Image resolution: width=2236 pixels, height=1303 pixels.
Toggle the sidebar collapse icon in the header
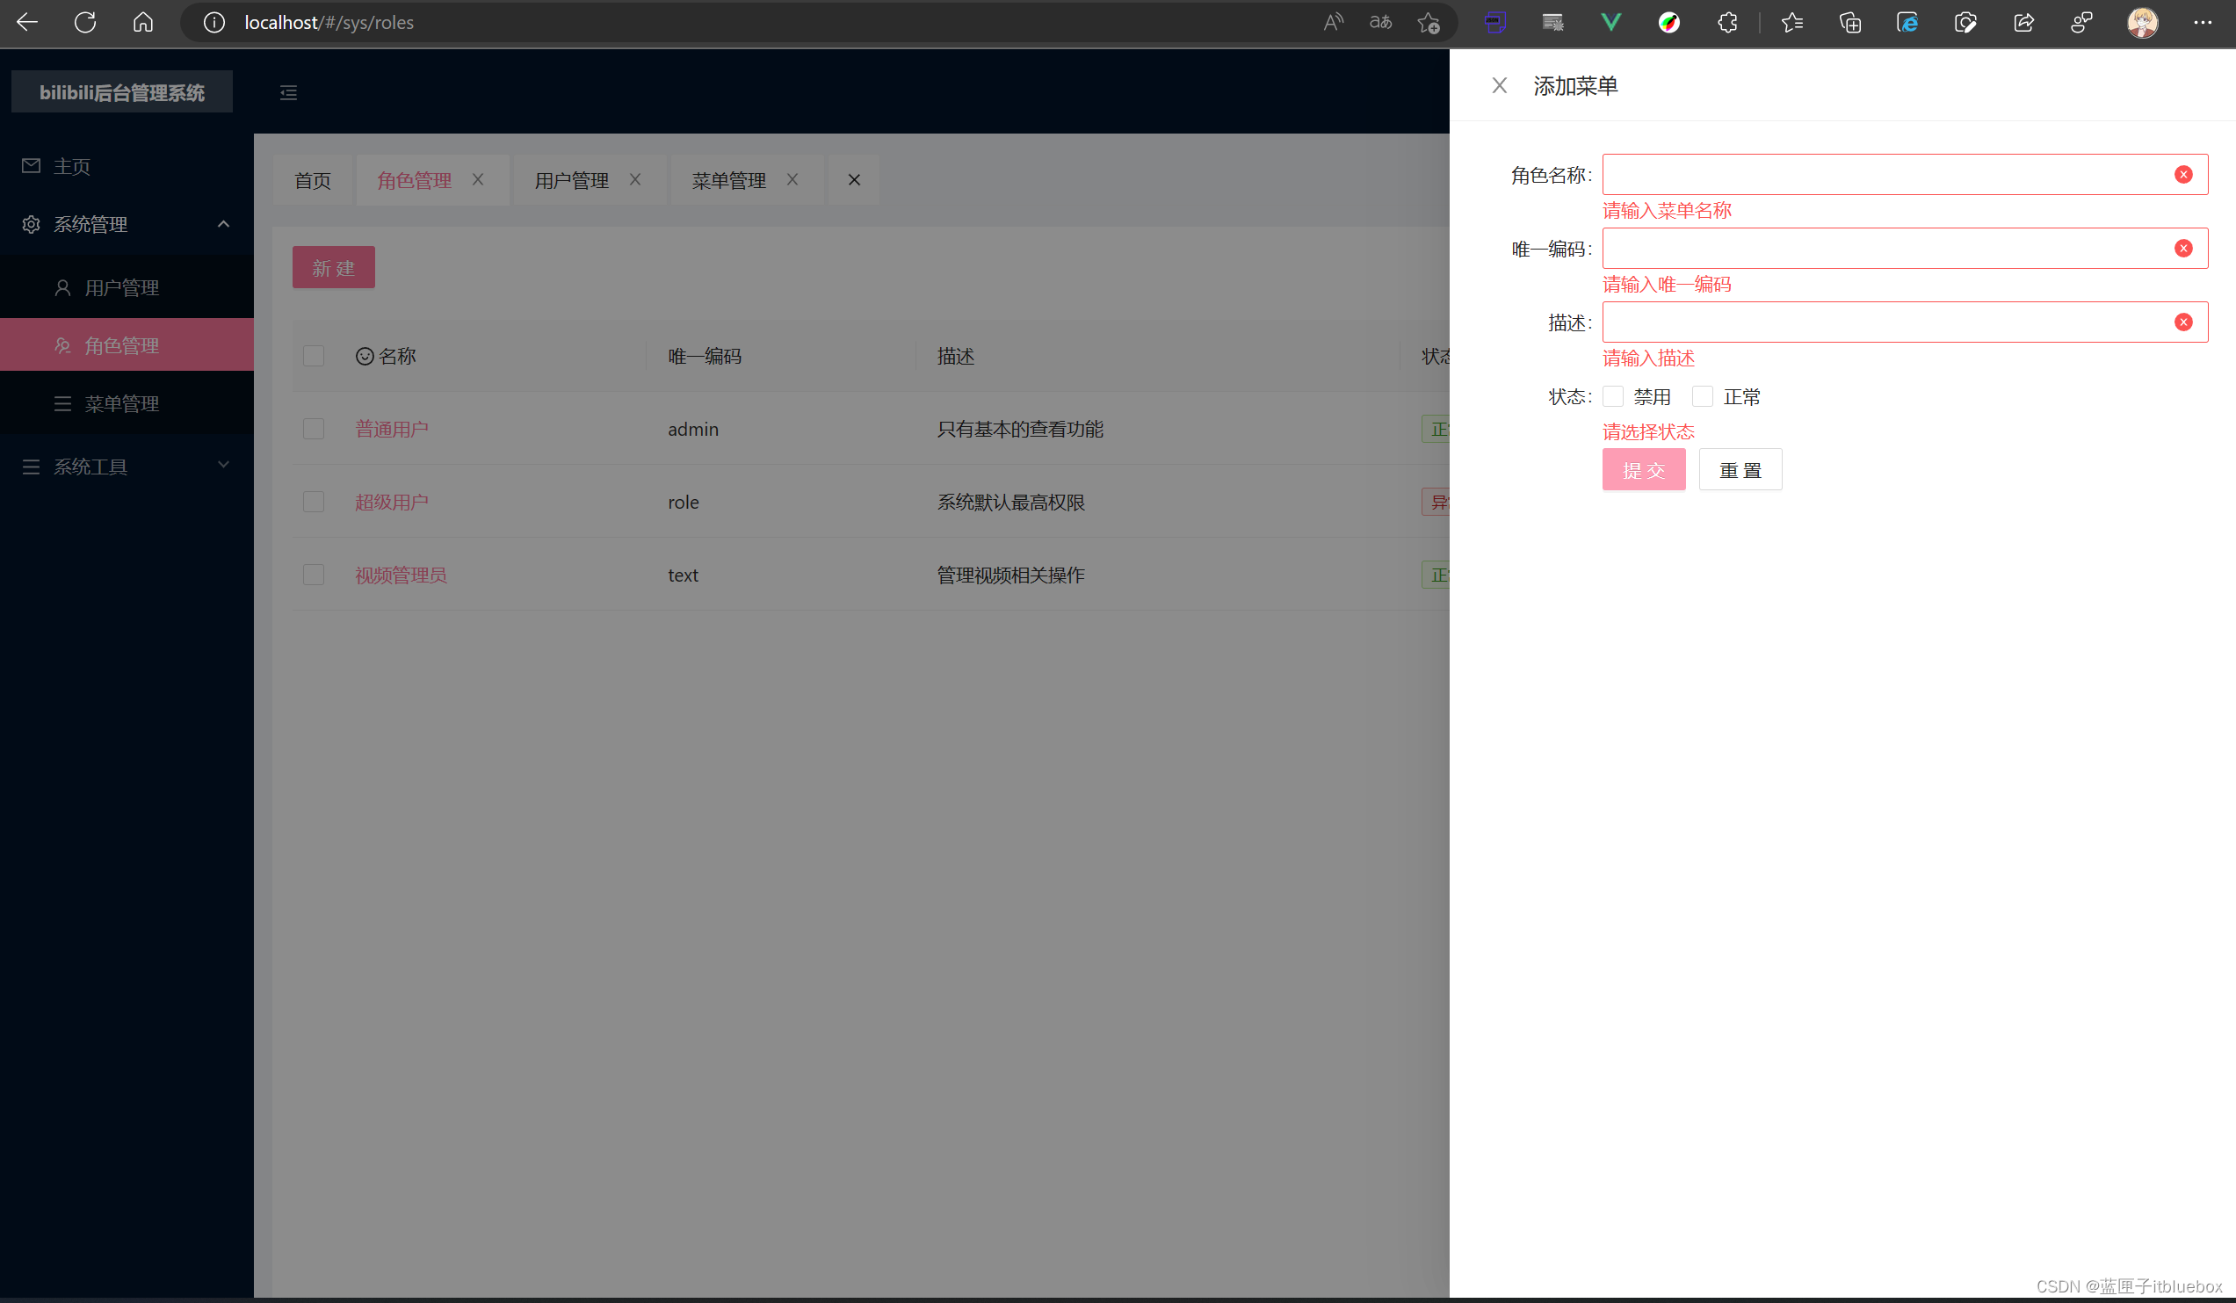click(288, 93)
